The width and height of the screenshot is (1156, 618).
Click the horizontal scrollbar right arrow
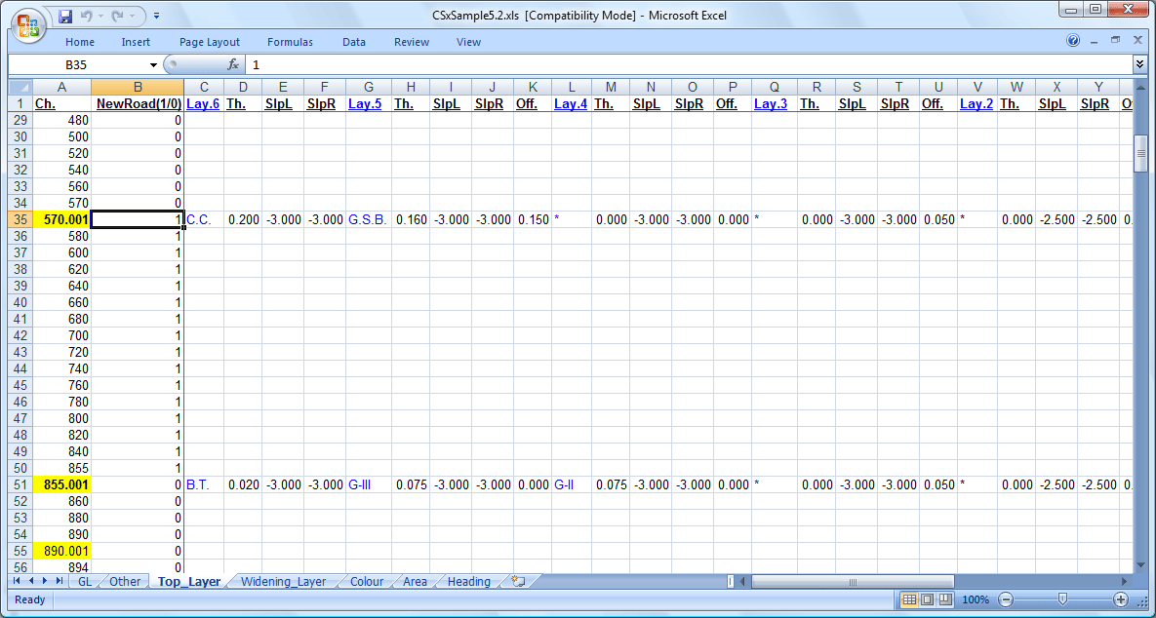click(x=1123, y=581)
